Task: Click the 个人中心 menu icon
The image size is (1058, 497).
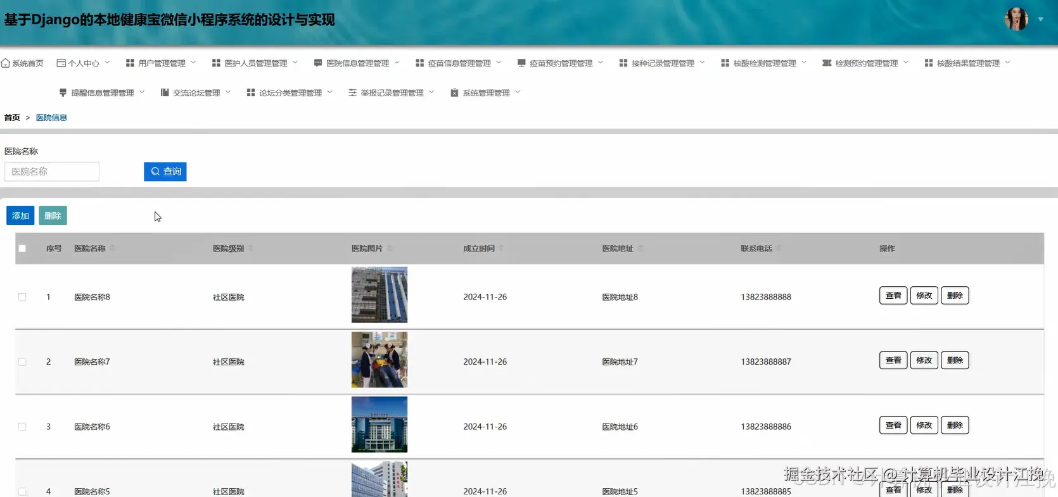Action: (61, 63)
